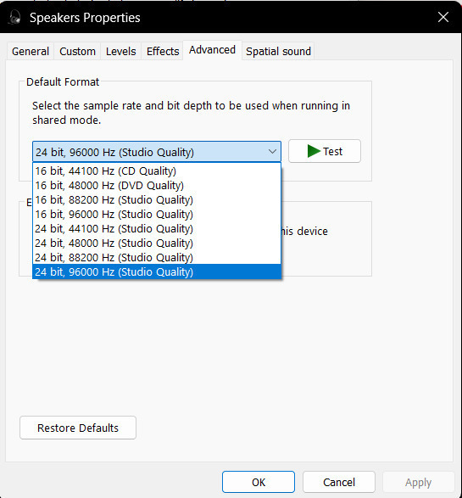462x498 pixels.
Task: Pick 16 bit, 88200 Hz option
Action: (157, 199)
